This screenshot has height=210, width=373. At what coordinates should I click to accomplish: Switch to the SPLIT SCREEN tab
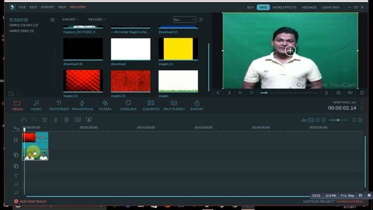[174, 106]
